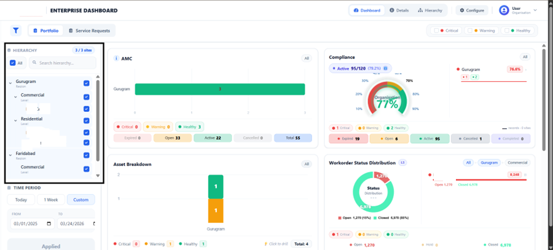553x250 pixels.
Task: Click the blue filter funnel icon
Action: coord(16,30)
